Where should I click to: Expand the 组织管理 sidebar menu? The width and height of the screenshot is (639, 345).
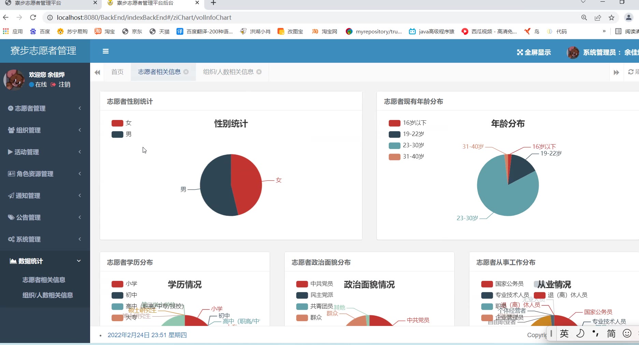(45, 130)
